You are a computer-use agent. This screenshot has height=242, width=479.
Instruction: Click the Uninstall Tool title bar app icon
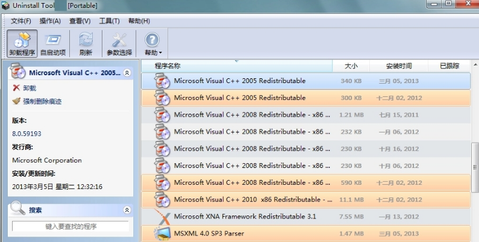coord(5,5)
